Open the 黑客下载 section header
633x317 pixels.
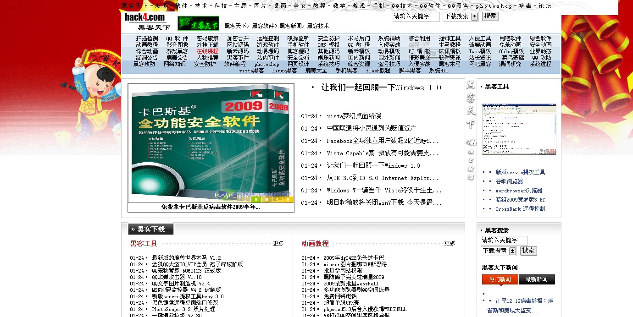(151, 230)
